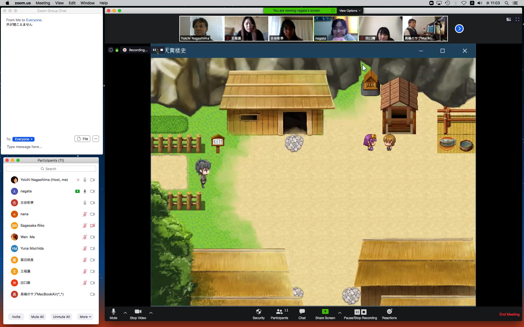Click the Mute All button
This screenshot has width=524, height=327.
[37, 317]
